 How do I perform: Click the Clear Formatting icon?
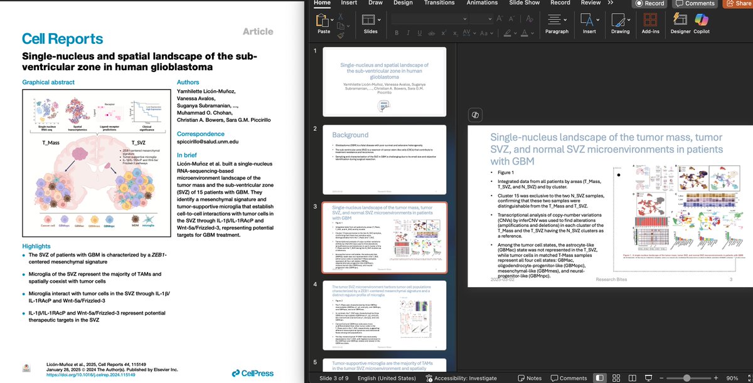[x=529, y=19]
